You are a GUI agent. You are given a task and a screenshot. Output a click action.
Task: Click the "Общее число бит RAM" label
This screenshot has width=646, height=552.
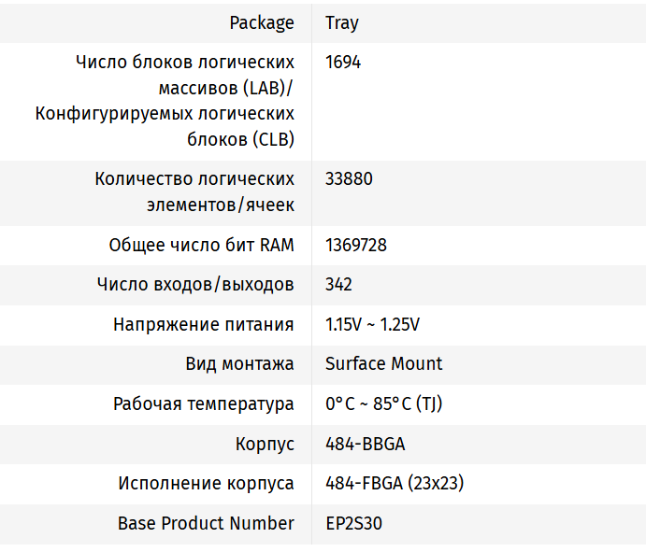pos(201,246)
